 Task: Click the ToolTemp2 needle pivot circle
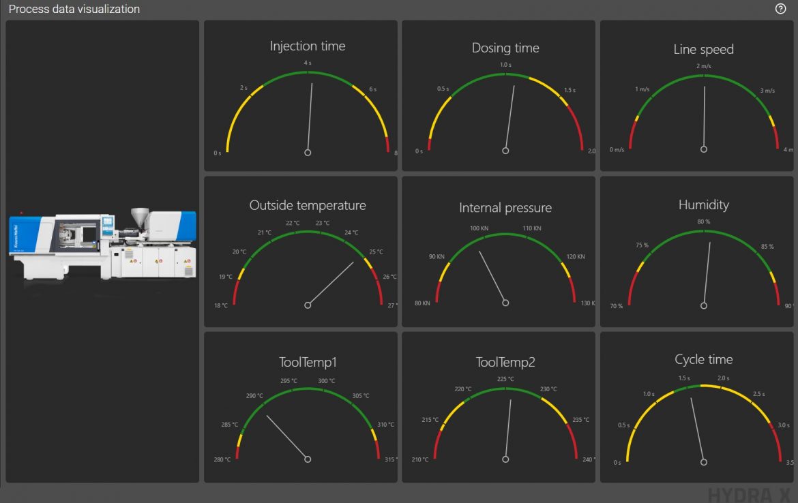[505, 459]
